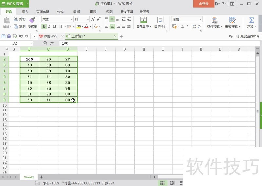Switch to 页面布局 tab
The height and width of the screenshot is (186, 262).
[x=43, y=12]
